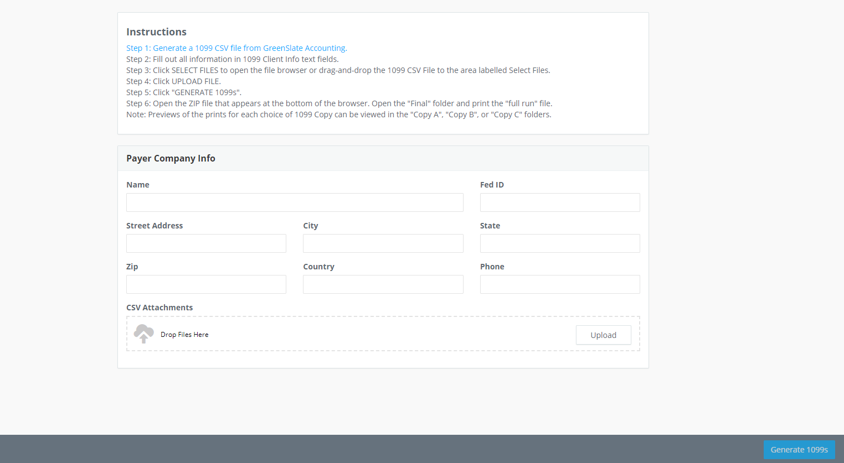Viewport: 844px width, 463px height.
Task: Click the 'Note: Previews of the prints' line
Action: [x=339, y=115]
